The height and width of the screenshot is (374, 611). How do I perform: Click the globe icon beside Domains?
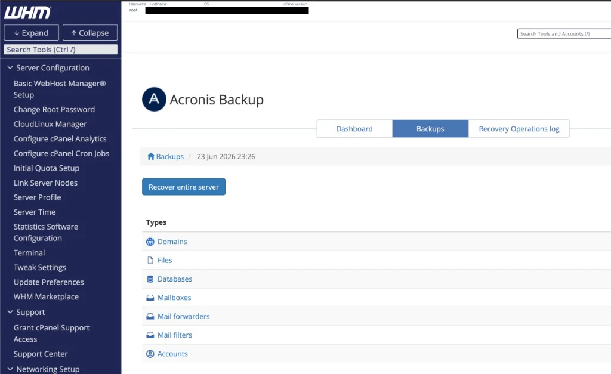click(150, 242)
